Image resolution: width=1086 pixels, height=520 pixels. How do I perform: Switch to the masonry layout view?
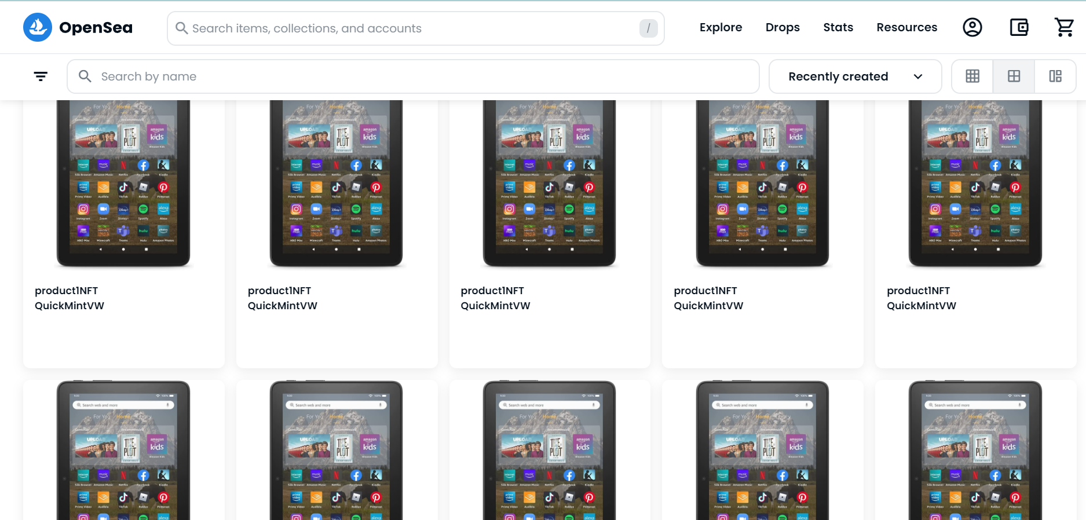click(x=1055, y=76)
